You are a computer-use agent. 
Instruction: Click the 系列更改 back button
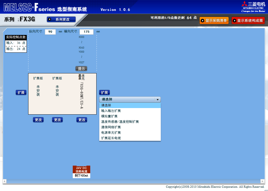click(x=61, y=19)
